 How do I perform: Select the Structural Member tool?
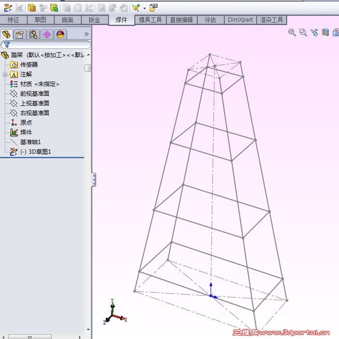click(32, 8)
